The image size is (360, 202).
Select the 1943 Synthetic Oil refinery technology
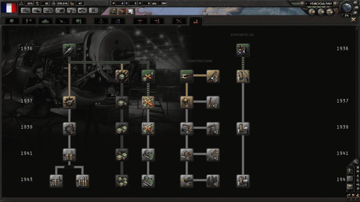pyautogui.click(x=243, y=181)
